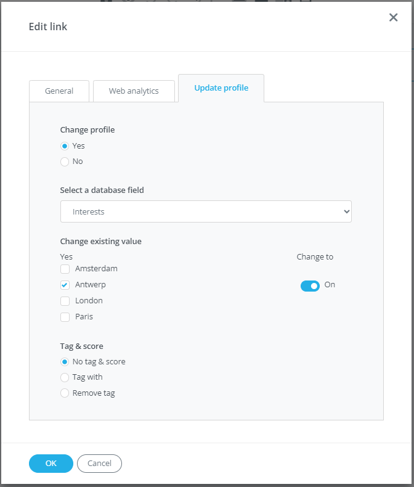The height and width of the screenshot is (487, 414).
Task: Switch to the General tab
Action: (59, 91)
